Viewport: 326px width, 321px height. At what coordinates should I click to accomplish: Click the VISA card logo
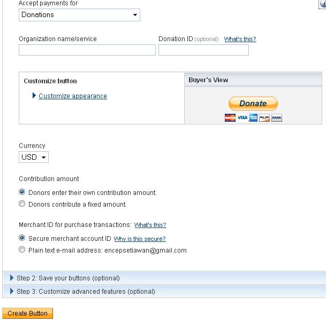[242, 118]
